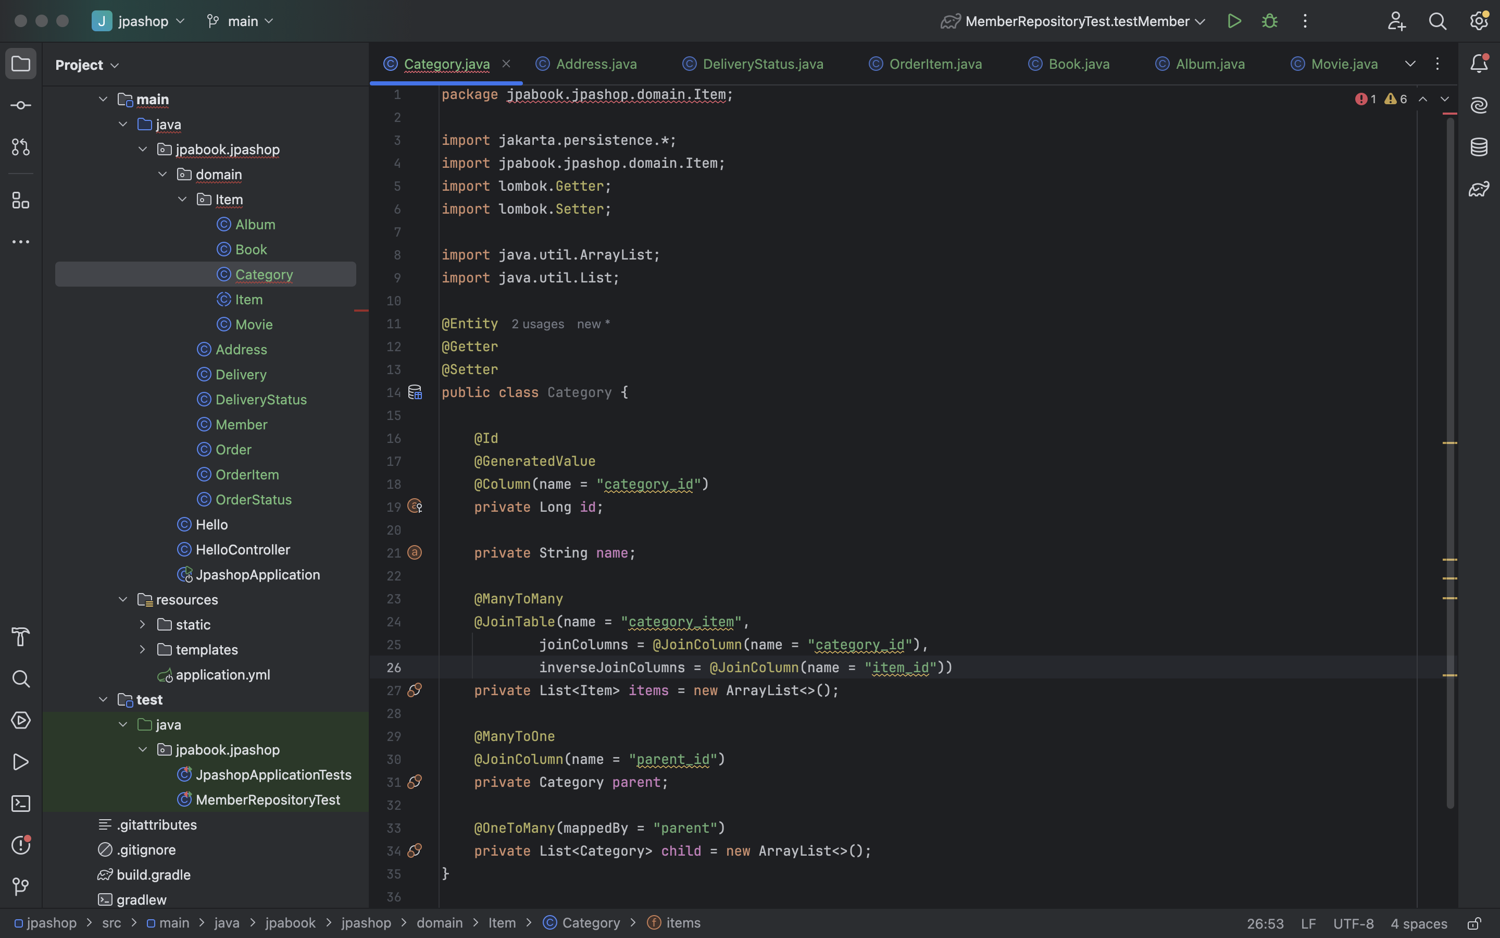This screenshot has width=1500, height=938.
Task: Open editor tab options menu
Action: tap(1437, 63)
